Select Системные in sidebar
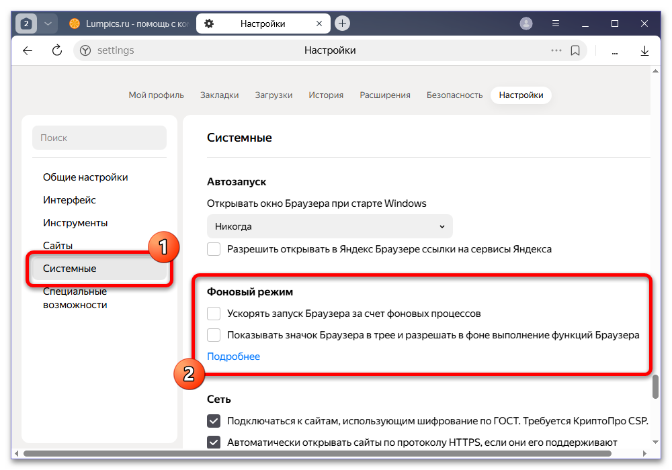Image resolution: width=672 pixels, height=470 pixels. tap(99, 269)
